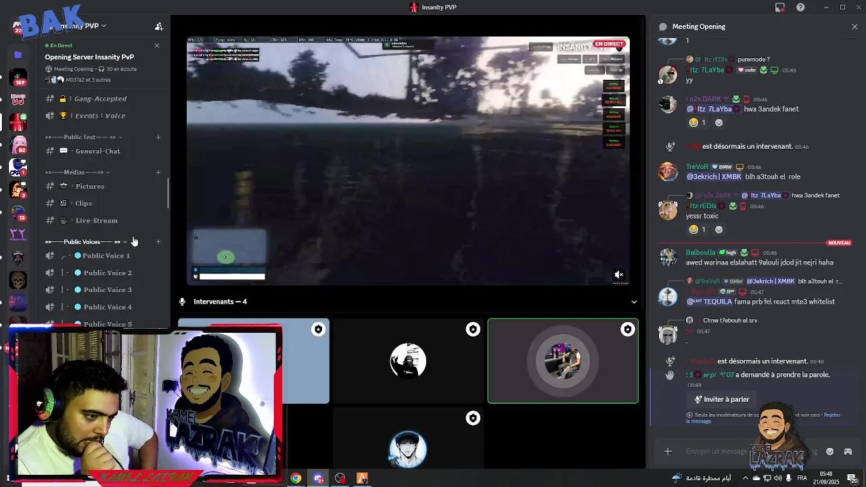Click the Inviter à parler button
Screen dimensions: 866x487
pos(721,400)
